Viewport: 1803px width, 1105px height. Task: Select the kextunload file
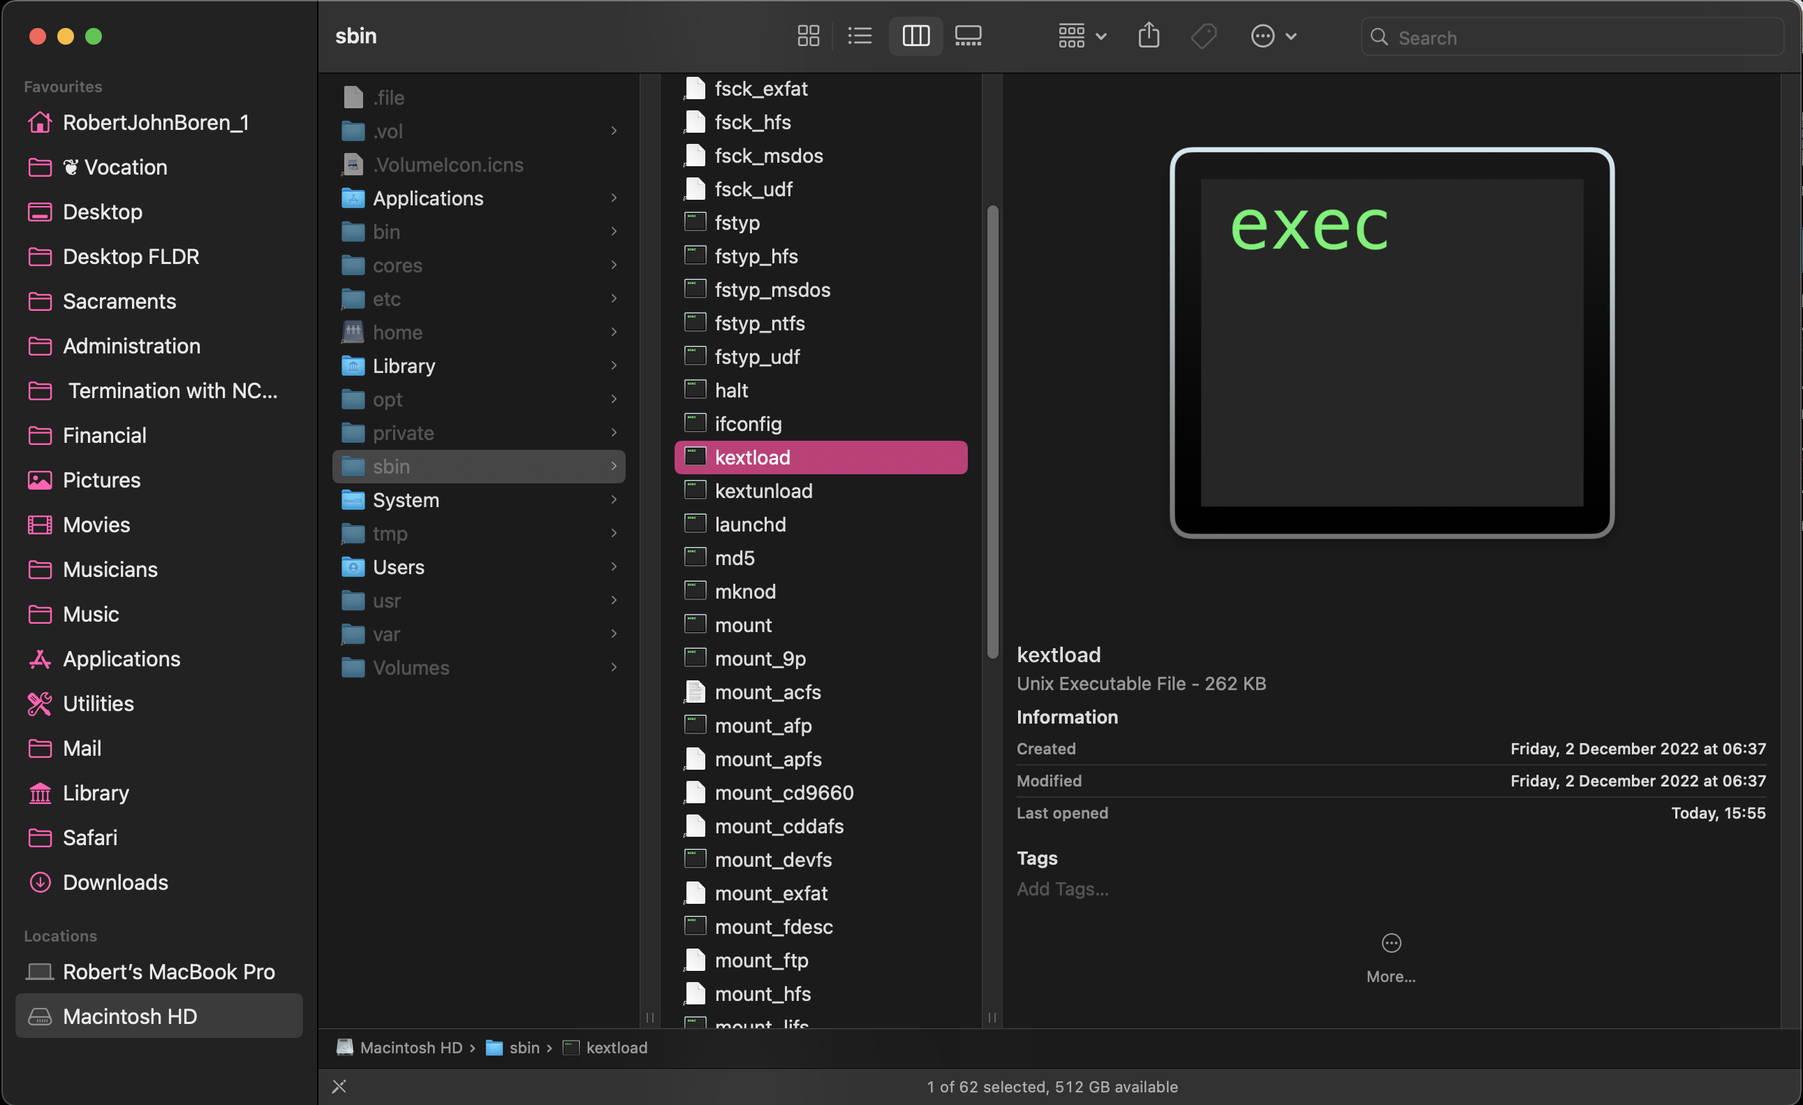pyautogui.click(x=763, y=491)
